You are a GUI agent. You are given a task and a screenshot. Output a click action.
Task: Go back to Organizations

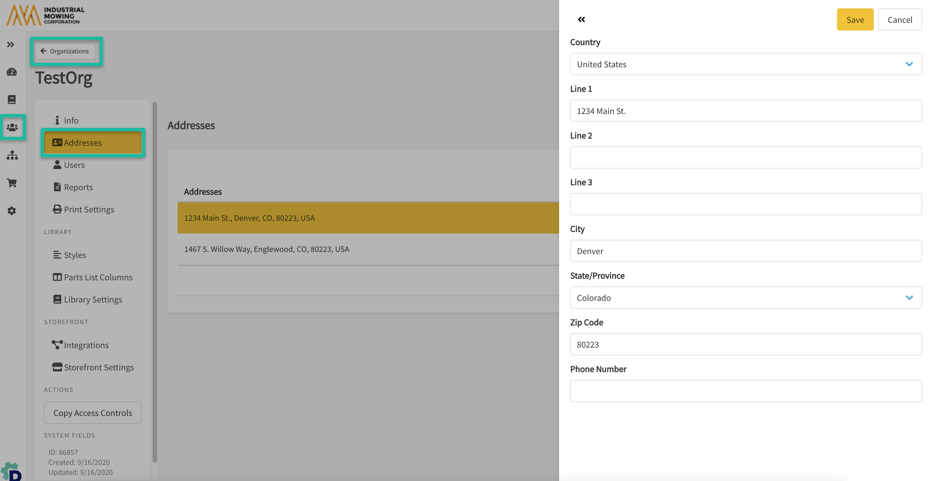click(65, 51)
